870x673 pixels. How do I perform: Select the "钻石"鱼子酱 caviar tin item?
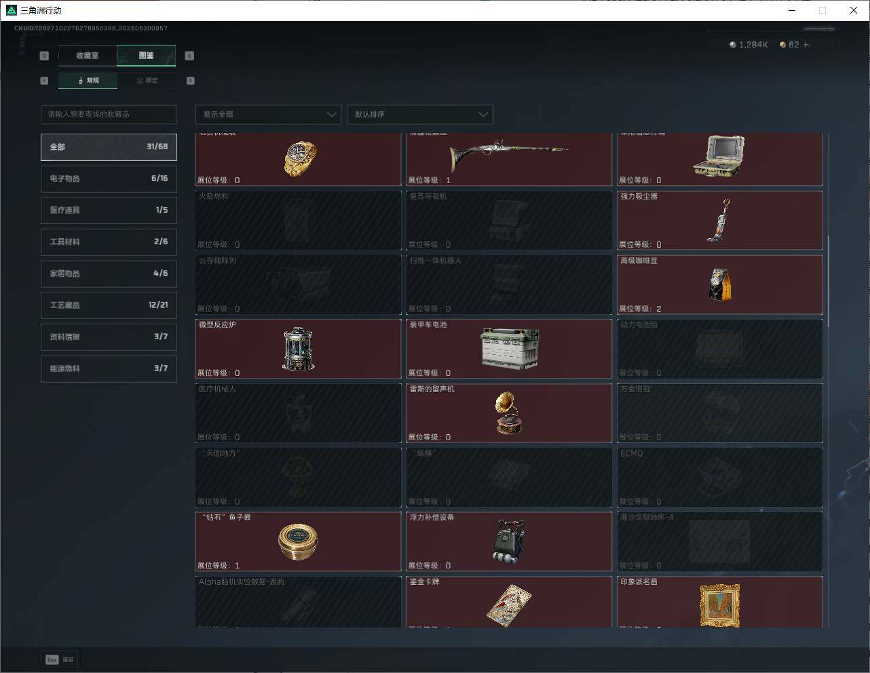tap(298, 541)
